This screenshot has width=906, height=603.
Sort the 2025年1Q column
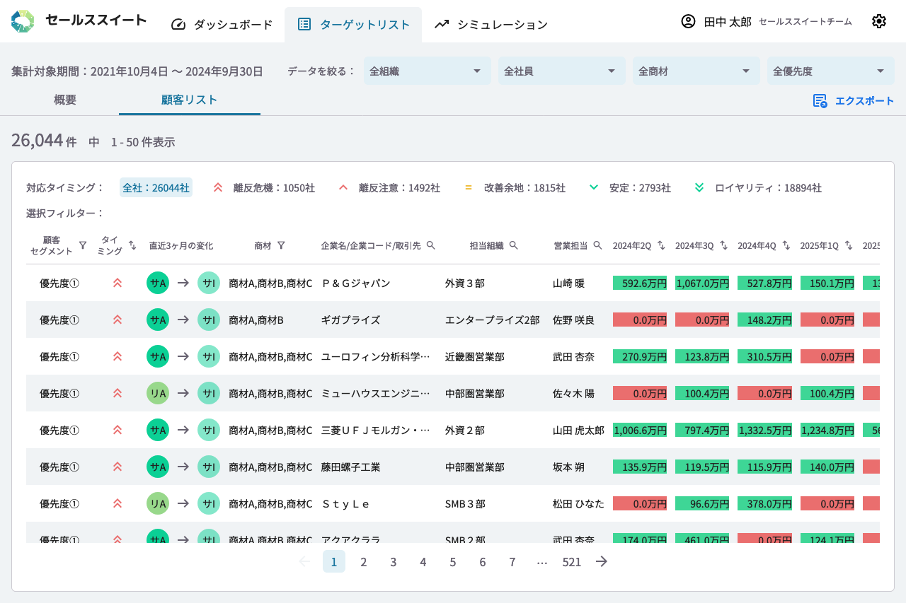click(849, 245)
